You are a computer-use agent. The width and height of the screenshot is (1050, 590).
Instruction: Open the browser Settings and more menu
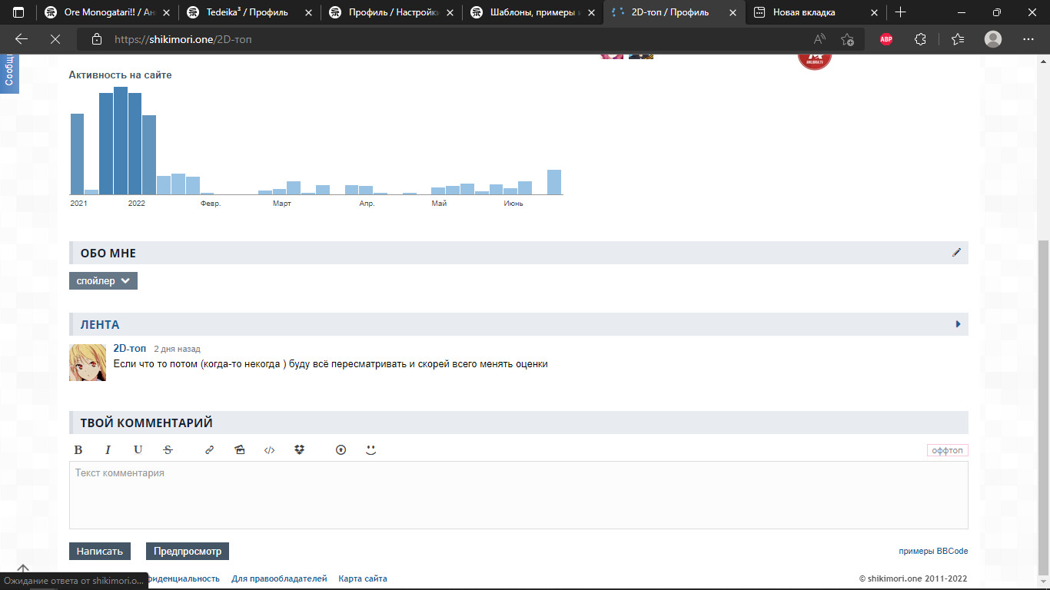pyautogui.click(x=1028, y=39)
